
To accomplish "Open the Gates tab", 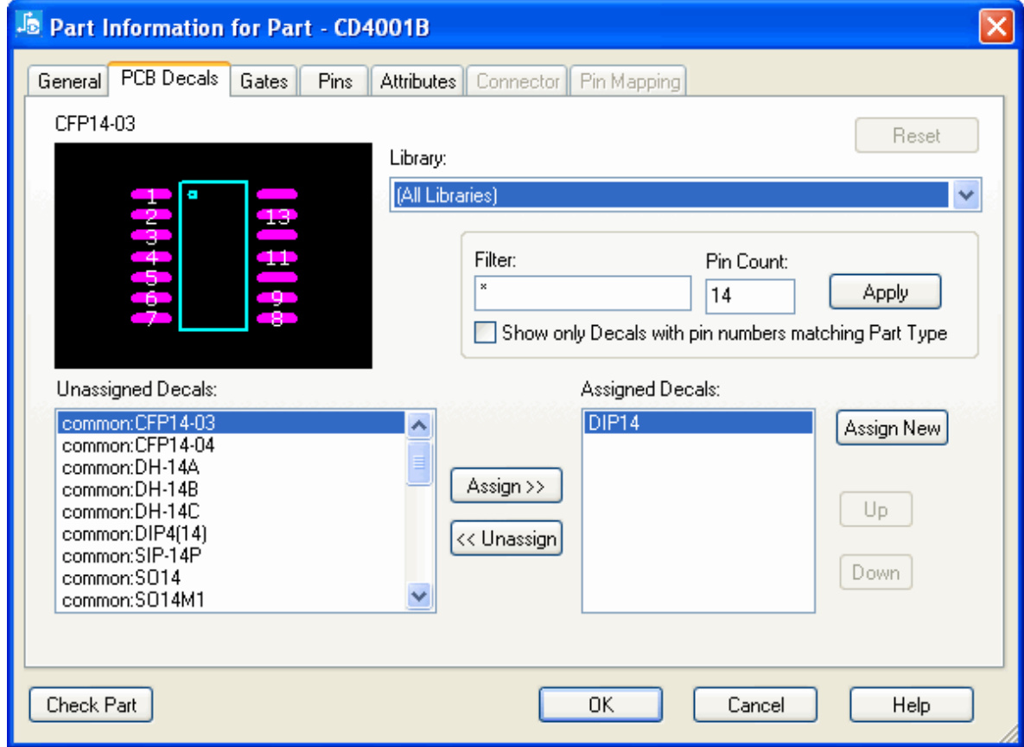I will pyautogui.click(x=264, y=82).
